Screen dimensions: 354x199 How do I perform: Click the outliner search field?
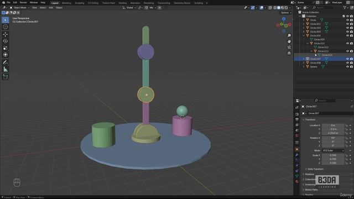(x=323, y=8)
